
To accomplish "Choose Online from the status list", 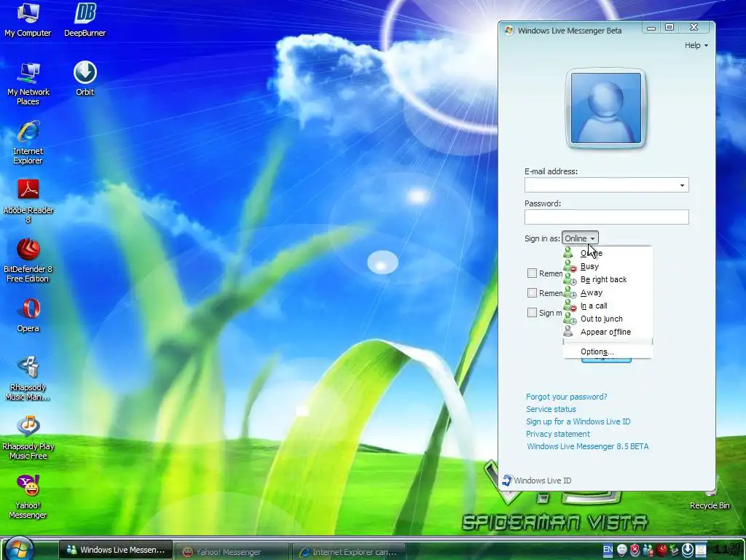I will point(608,253).
